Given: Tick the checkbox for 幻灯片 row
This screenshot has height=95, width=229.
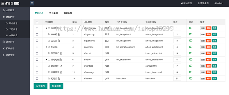Looking at the screenshot, I should [37, 79].
